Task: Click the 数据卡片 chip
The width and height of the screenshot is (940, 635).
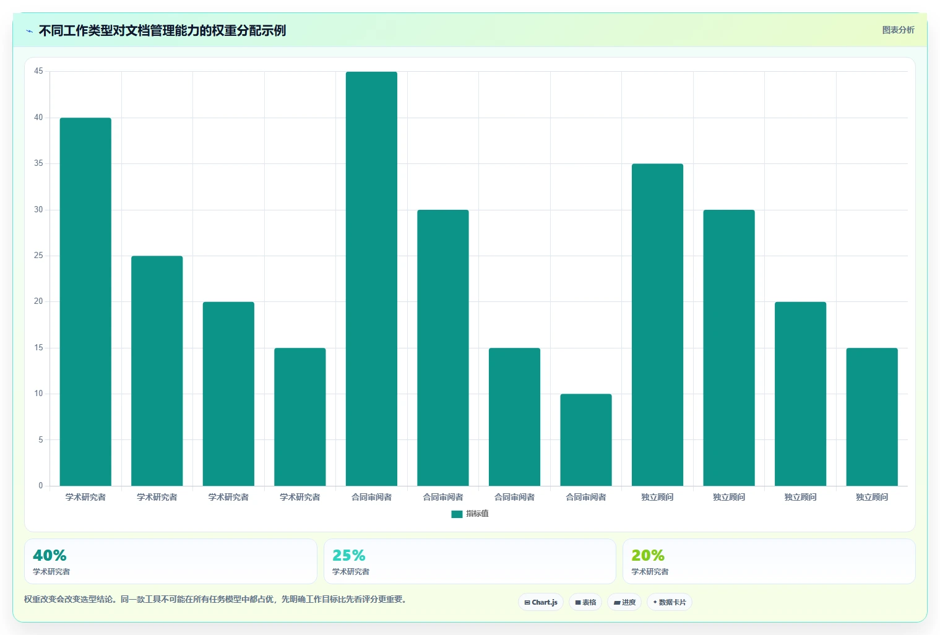Action: (670, 602)
